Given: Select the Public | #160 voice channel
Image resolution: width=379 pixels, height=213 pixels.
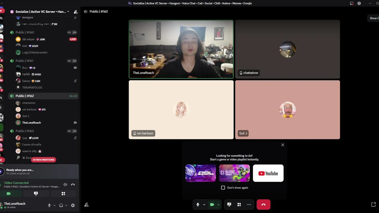Looking at the screenshot, I should pyautogui.click(x=43, y=32).
